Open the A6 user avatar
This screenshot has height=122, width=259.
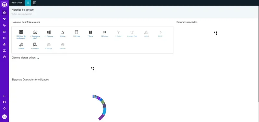click(x=5, y=117)
